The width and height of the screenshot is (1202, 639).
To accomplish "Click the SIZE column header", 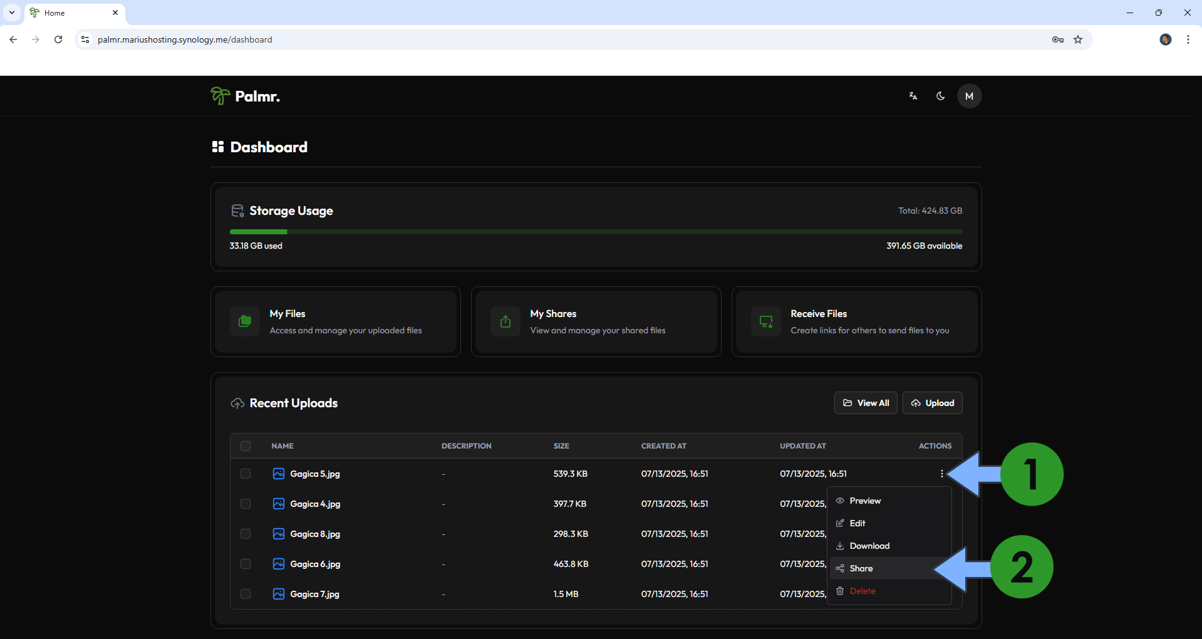I will pyautogui.click(x=561, y=446).
